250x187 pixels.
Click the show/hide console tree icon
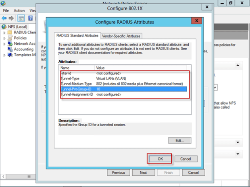click(21, 18)
